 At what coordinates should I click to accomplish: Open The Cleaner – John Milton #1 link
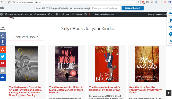[66, 90]
